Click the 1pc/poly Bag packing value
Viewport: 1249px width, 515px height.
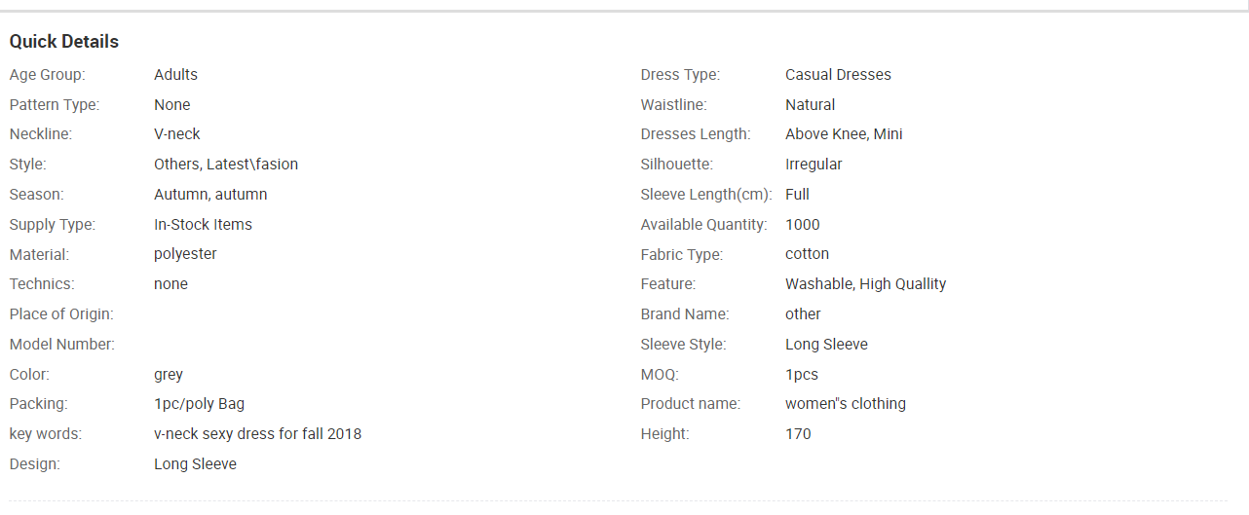tap(199, 404)
